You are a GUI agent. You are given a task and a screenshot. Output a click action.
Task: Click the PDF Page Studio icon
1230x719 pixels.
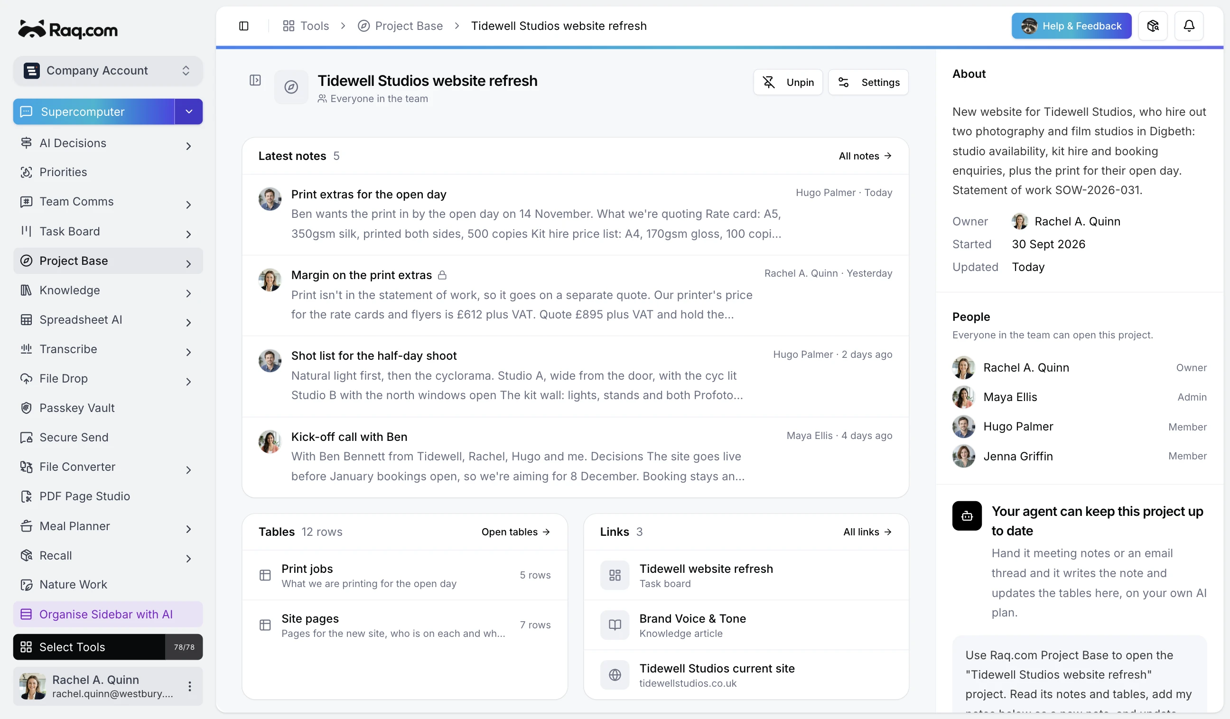(27, 496)
